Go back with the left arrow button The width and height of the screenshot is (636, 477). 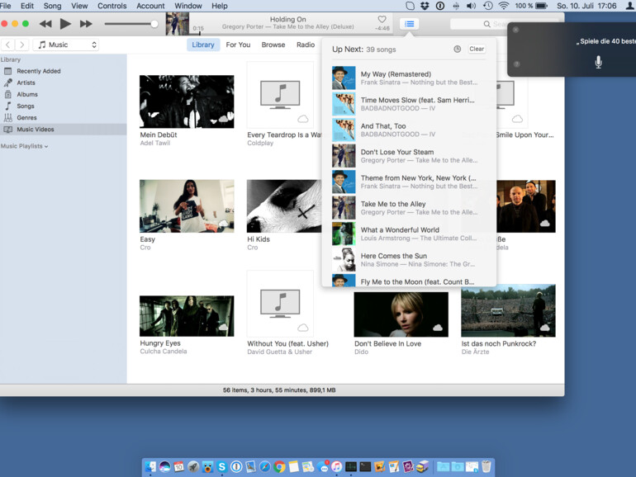(x=8, y=45)
